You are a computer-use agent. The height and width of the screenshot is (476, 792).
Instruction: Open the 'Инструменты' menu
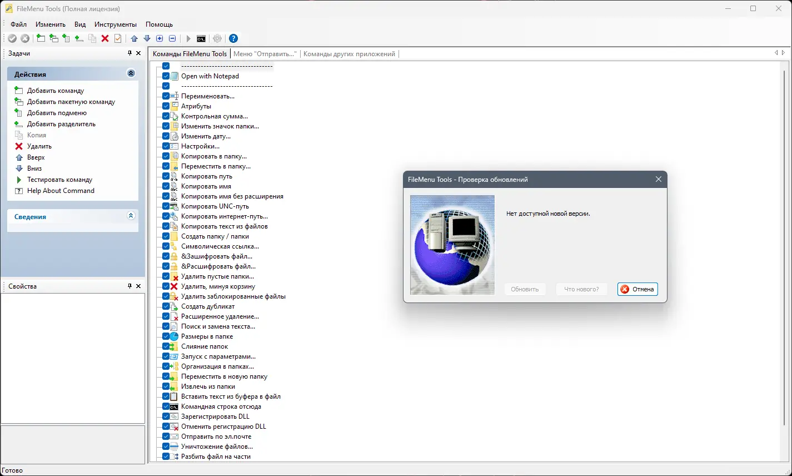pos(116,24)
